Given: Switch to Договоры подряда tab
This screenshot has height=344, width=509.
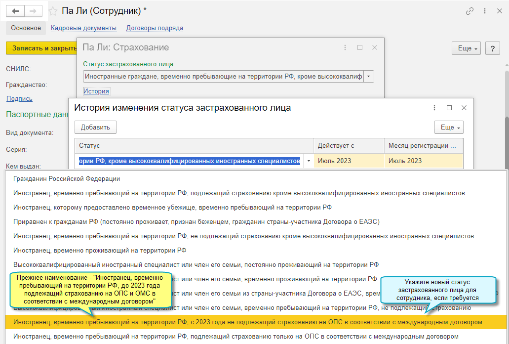Looking at the screenshot, I should [x=155, y=28].
